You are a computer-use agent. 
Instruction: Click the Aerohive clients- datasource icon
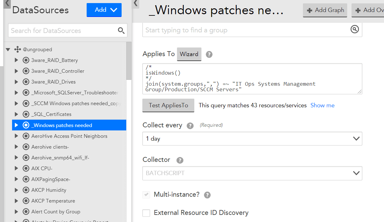tap(26, 147)
